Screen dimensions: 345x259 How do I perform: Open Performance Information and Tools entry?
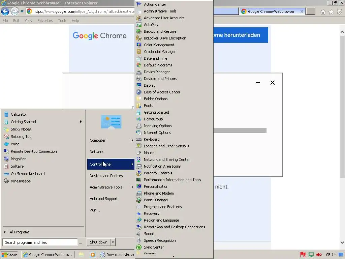(x=172, y=180)
